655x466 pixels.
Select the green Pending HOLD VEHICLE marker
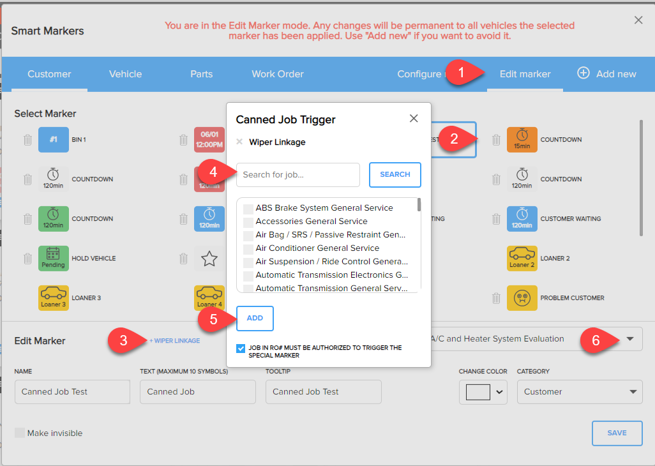(x=53, y=259)
